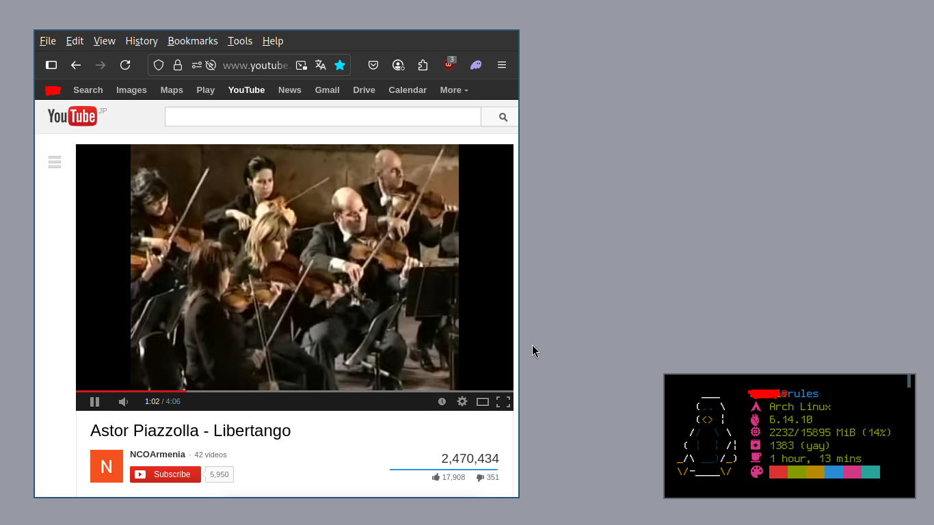
Task: Open the View menu
Action: 105,41
